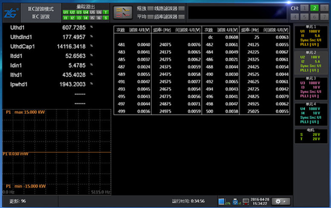
Task: Click the U3 range overflow indicator
Action: pyautogui.click(x=79, y=12)
